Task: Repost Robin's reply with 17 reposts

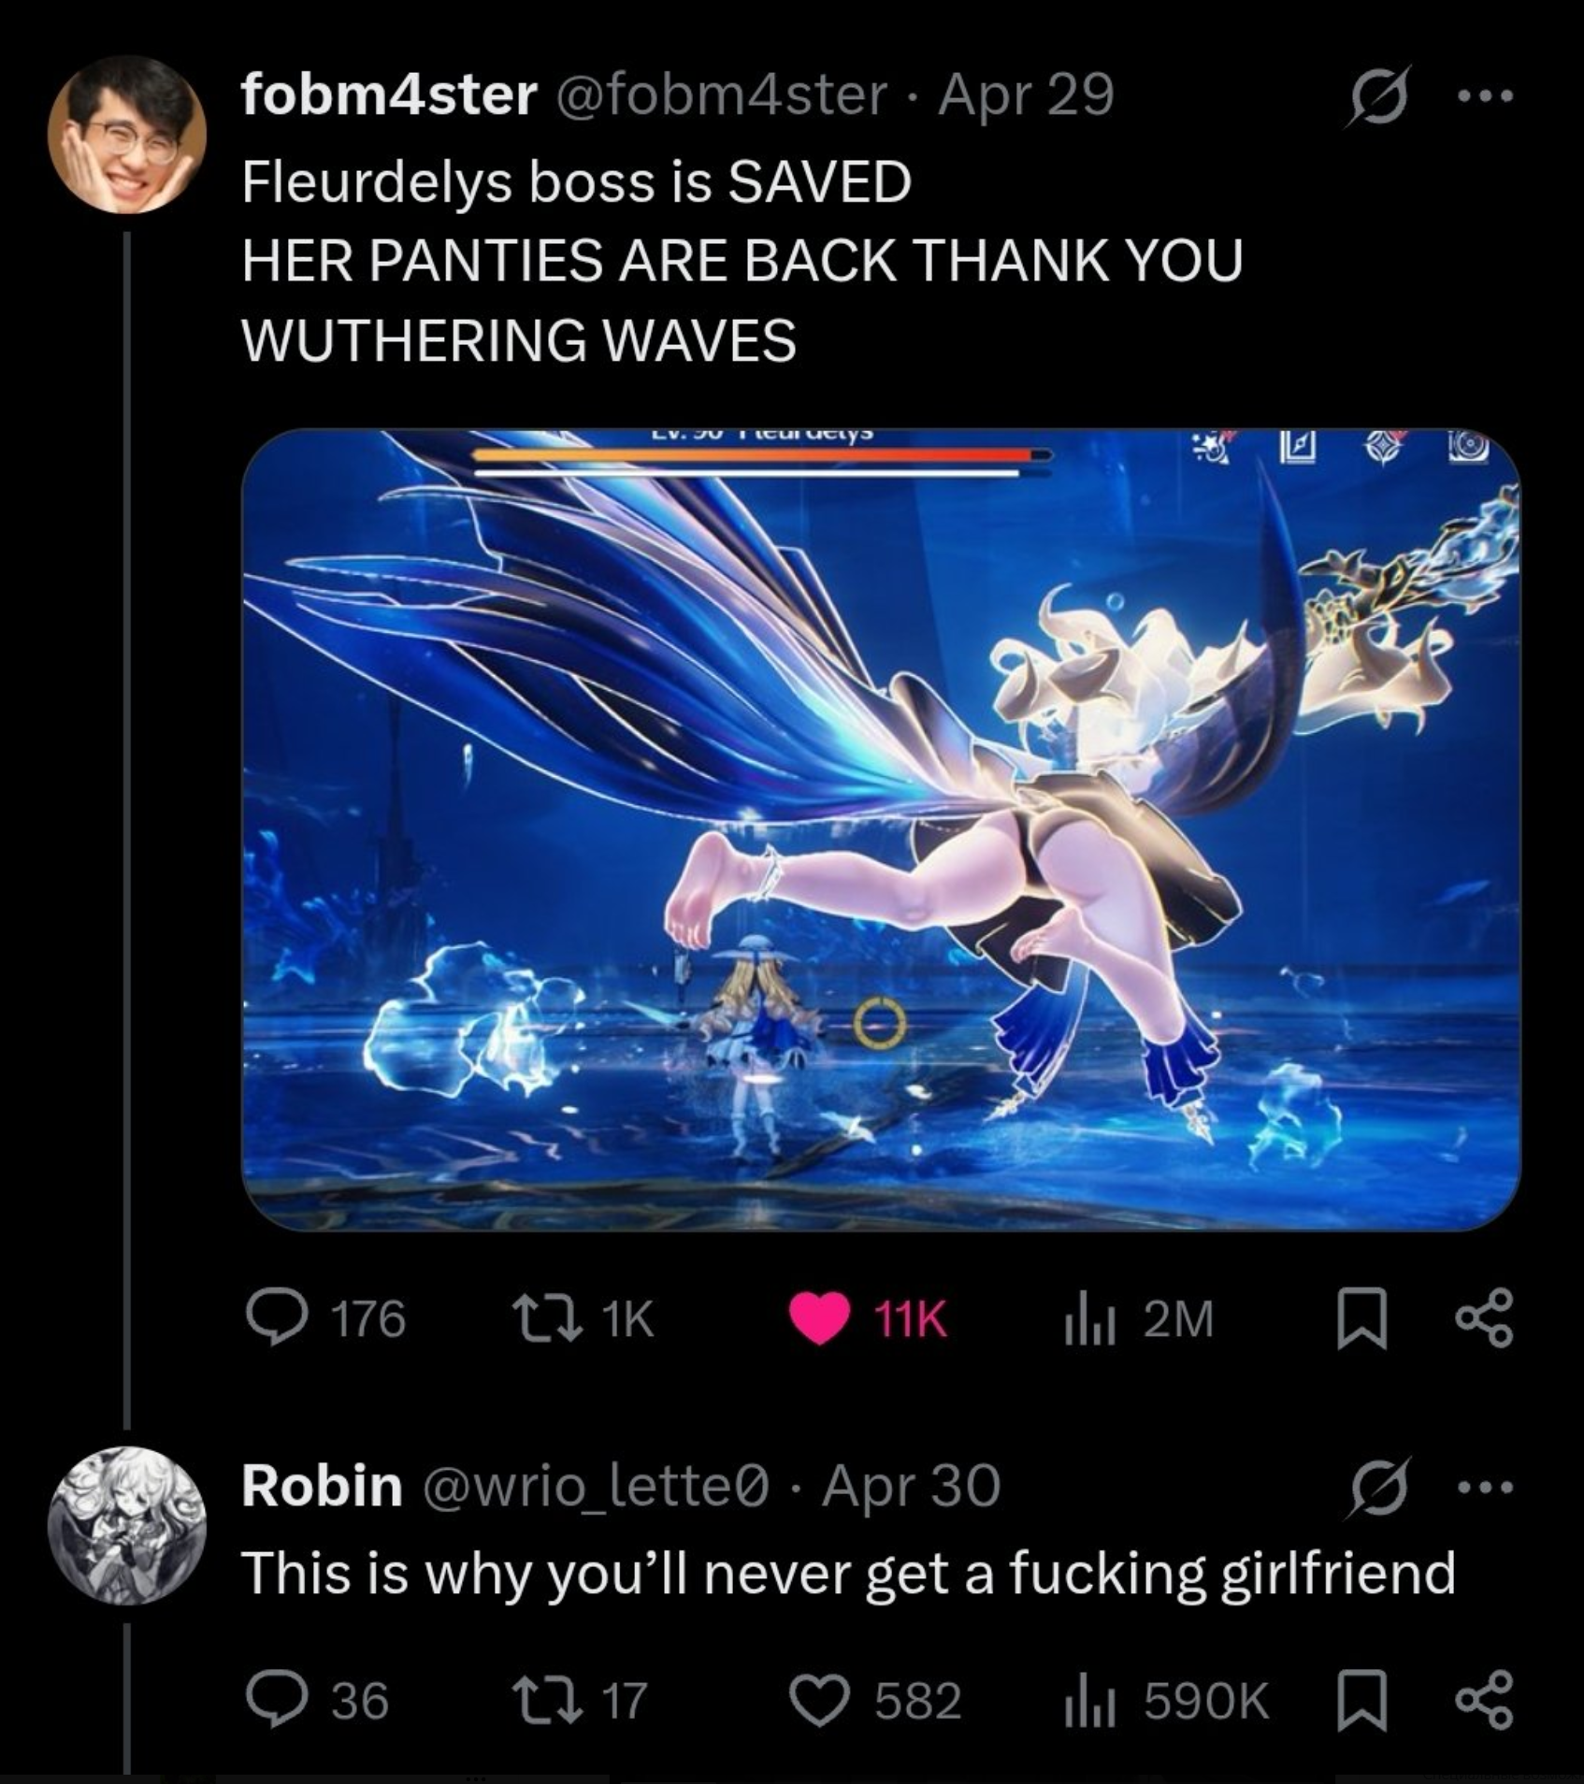Action: click(x=578, y=1700)
